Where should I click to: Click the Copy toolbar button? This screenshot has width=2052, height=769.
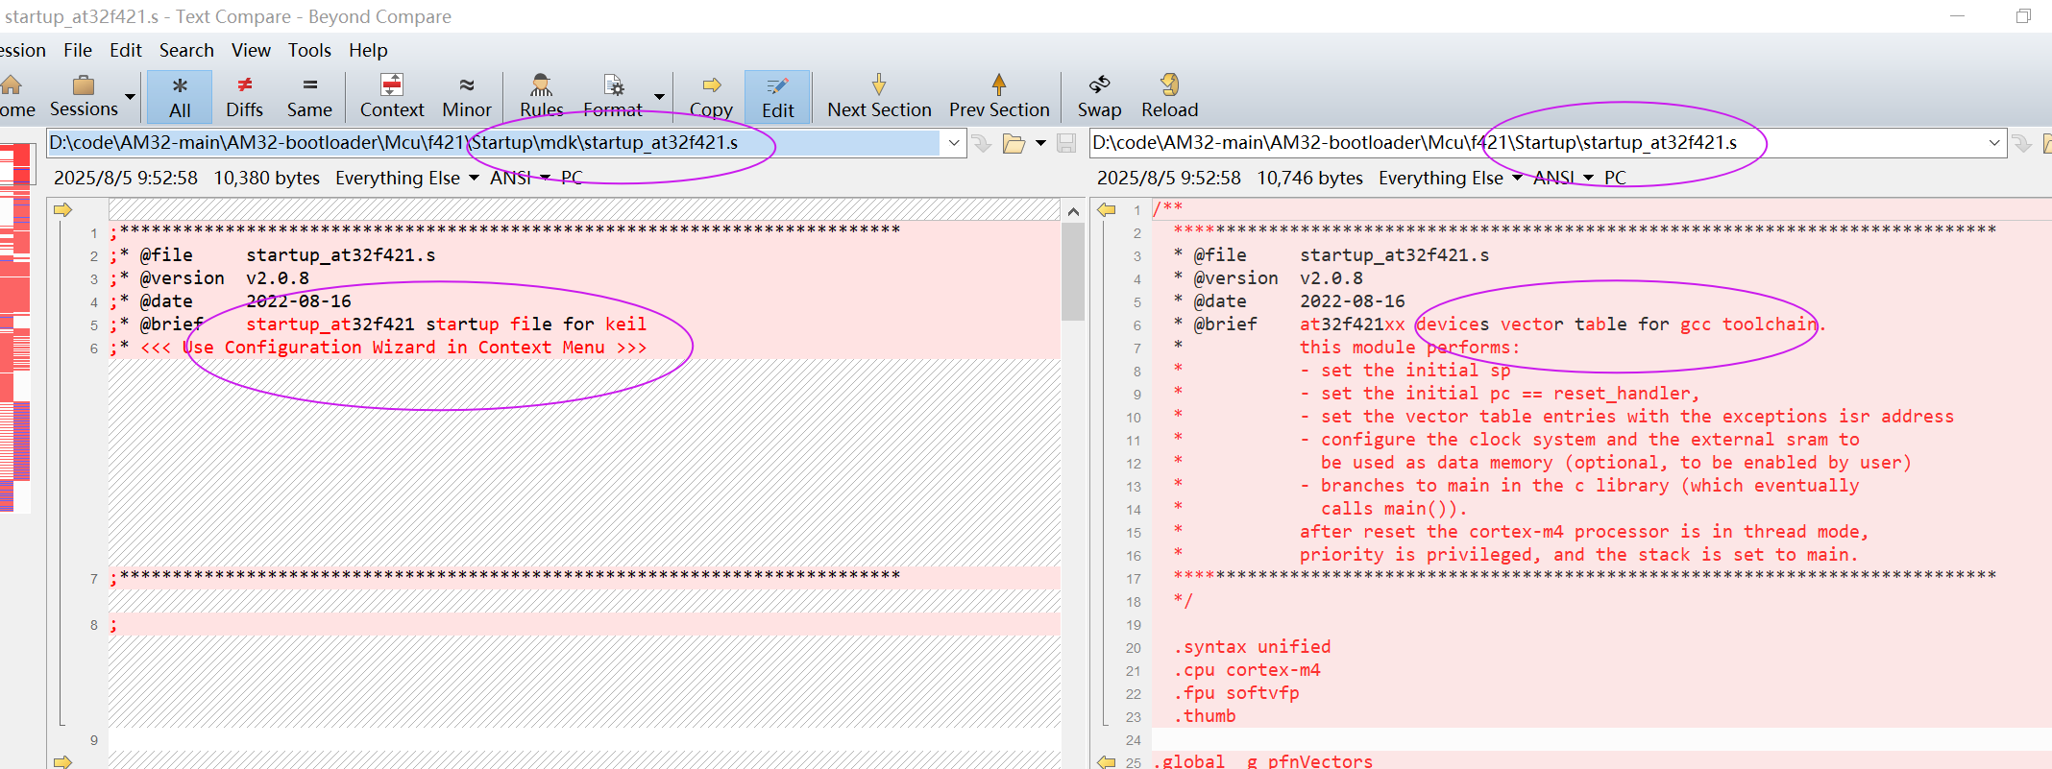pyautogui.click(x=711, y=96)
